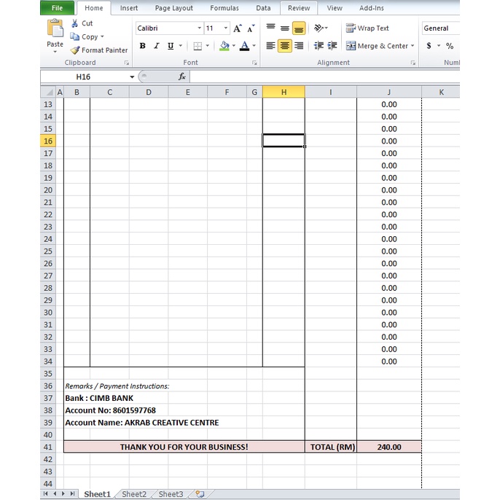The height and width of the screenshot is (500, 500).
Task: Toggle Bold formatting
Action: coord(143,46)
